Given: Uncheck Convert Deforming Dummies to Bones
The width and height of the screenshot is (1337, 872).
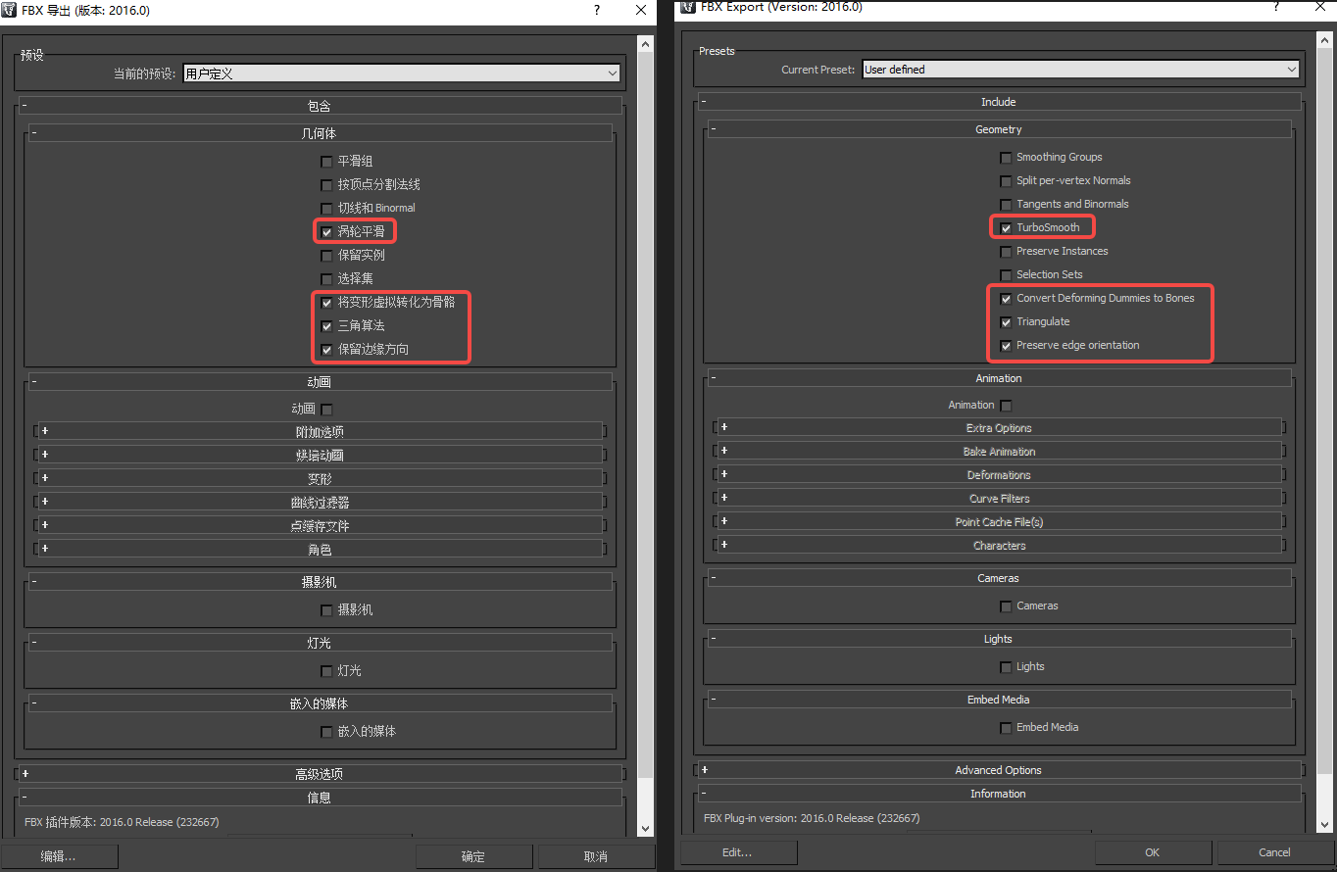Looking at the screenshot, I should click(1006, 299).
